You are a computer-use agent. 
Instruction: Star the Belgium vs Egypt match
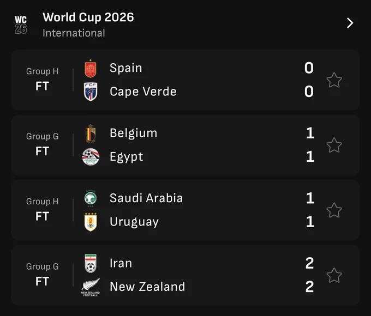[334, 145]
